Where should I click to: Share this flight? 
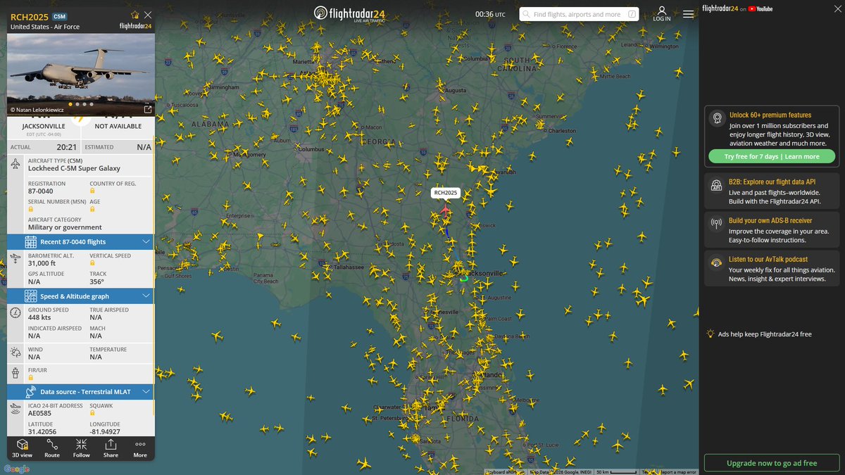(111, 448)
